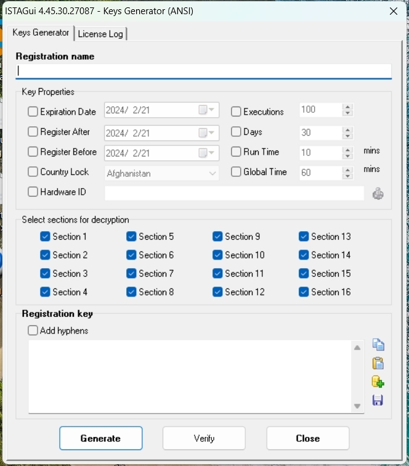Click the Run Time value field showing 10
This screenshot has height=466, width=409.
point(321,153)
